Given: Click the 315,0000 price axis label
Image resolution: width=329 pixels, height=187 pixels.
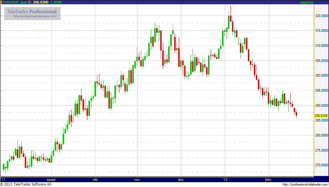Looking at the screenshot, I should click(321, 31).
